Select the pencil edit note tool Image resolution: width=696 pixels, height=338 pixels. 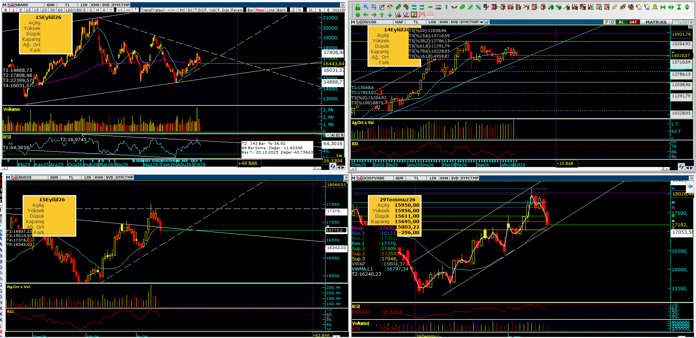click(382, 7)
